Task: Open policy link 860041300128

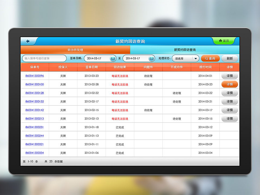Action: tap(35, 93)
